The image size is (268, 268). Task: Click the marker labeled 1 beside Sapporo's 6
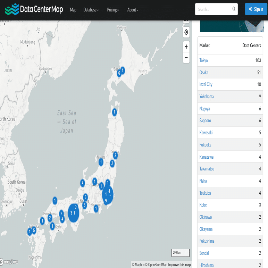(x=123, y=70)
